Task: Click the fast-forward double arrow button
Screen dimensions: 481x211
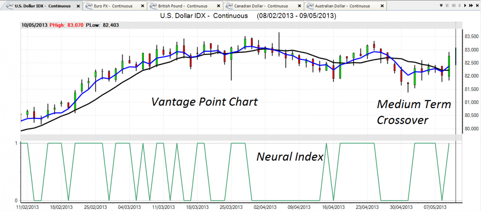Action: tap(470, 6)
